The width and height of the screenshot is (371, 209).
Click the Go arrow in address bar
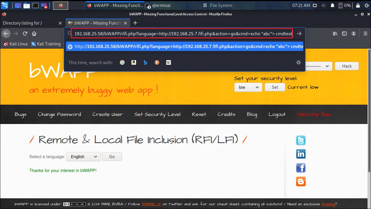pyautogui.click(x=299, y=34)
